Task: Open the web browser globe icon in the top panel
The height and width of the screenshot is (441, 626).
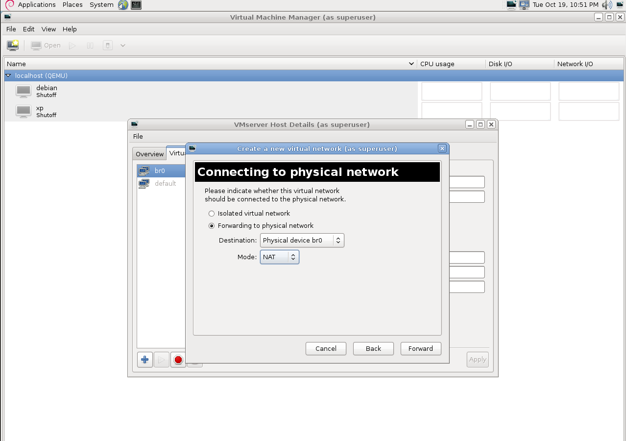Action: [x=123, y=5]
